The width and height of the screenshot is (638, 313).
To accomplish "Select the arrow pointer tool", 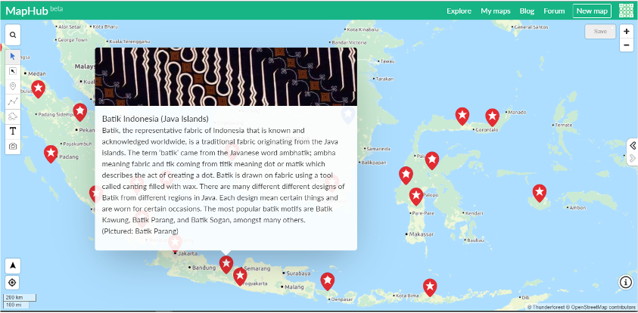I will tap(13, 57).
